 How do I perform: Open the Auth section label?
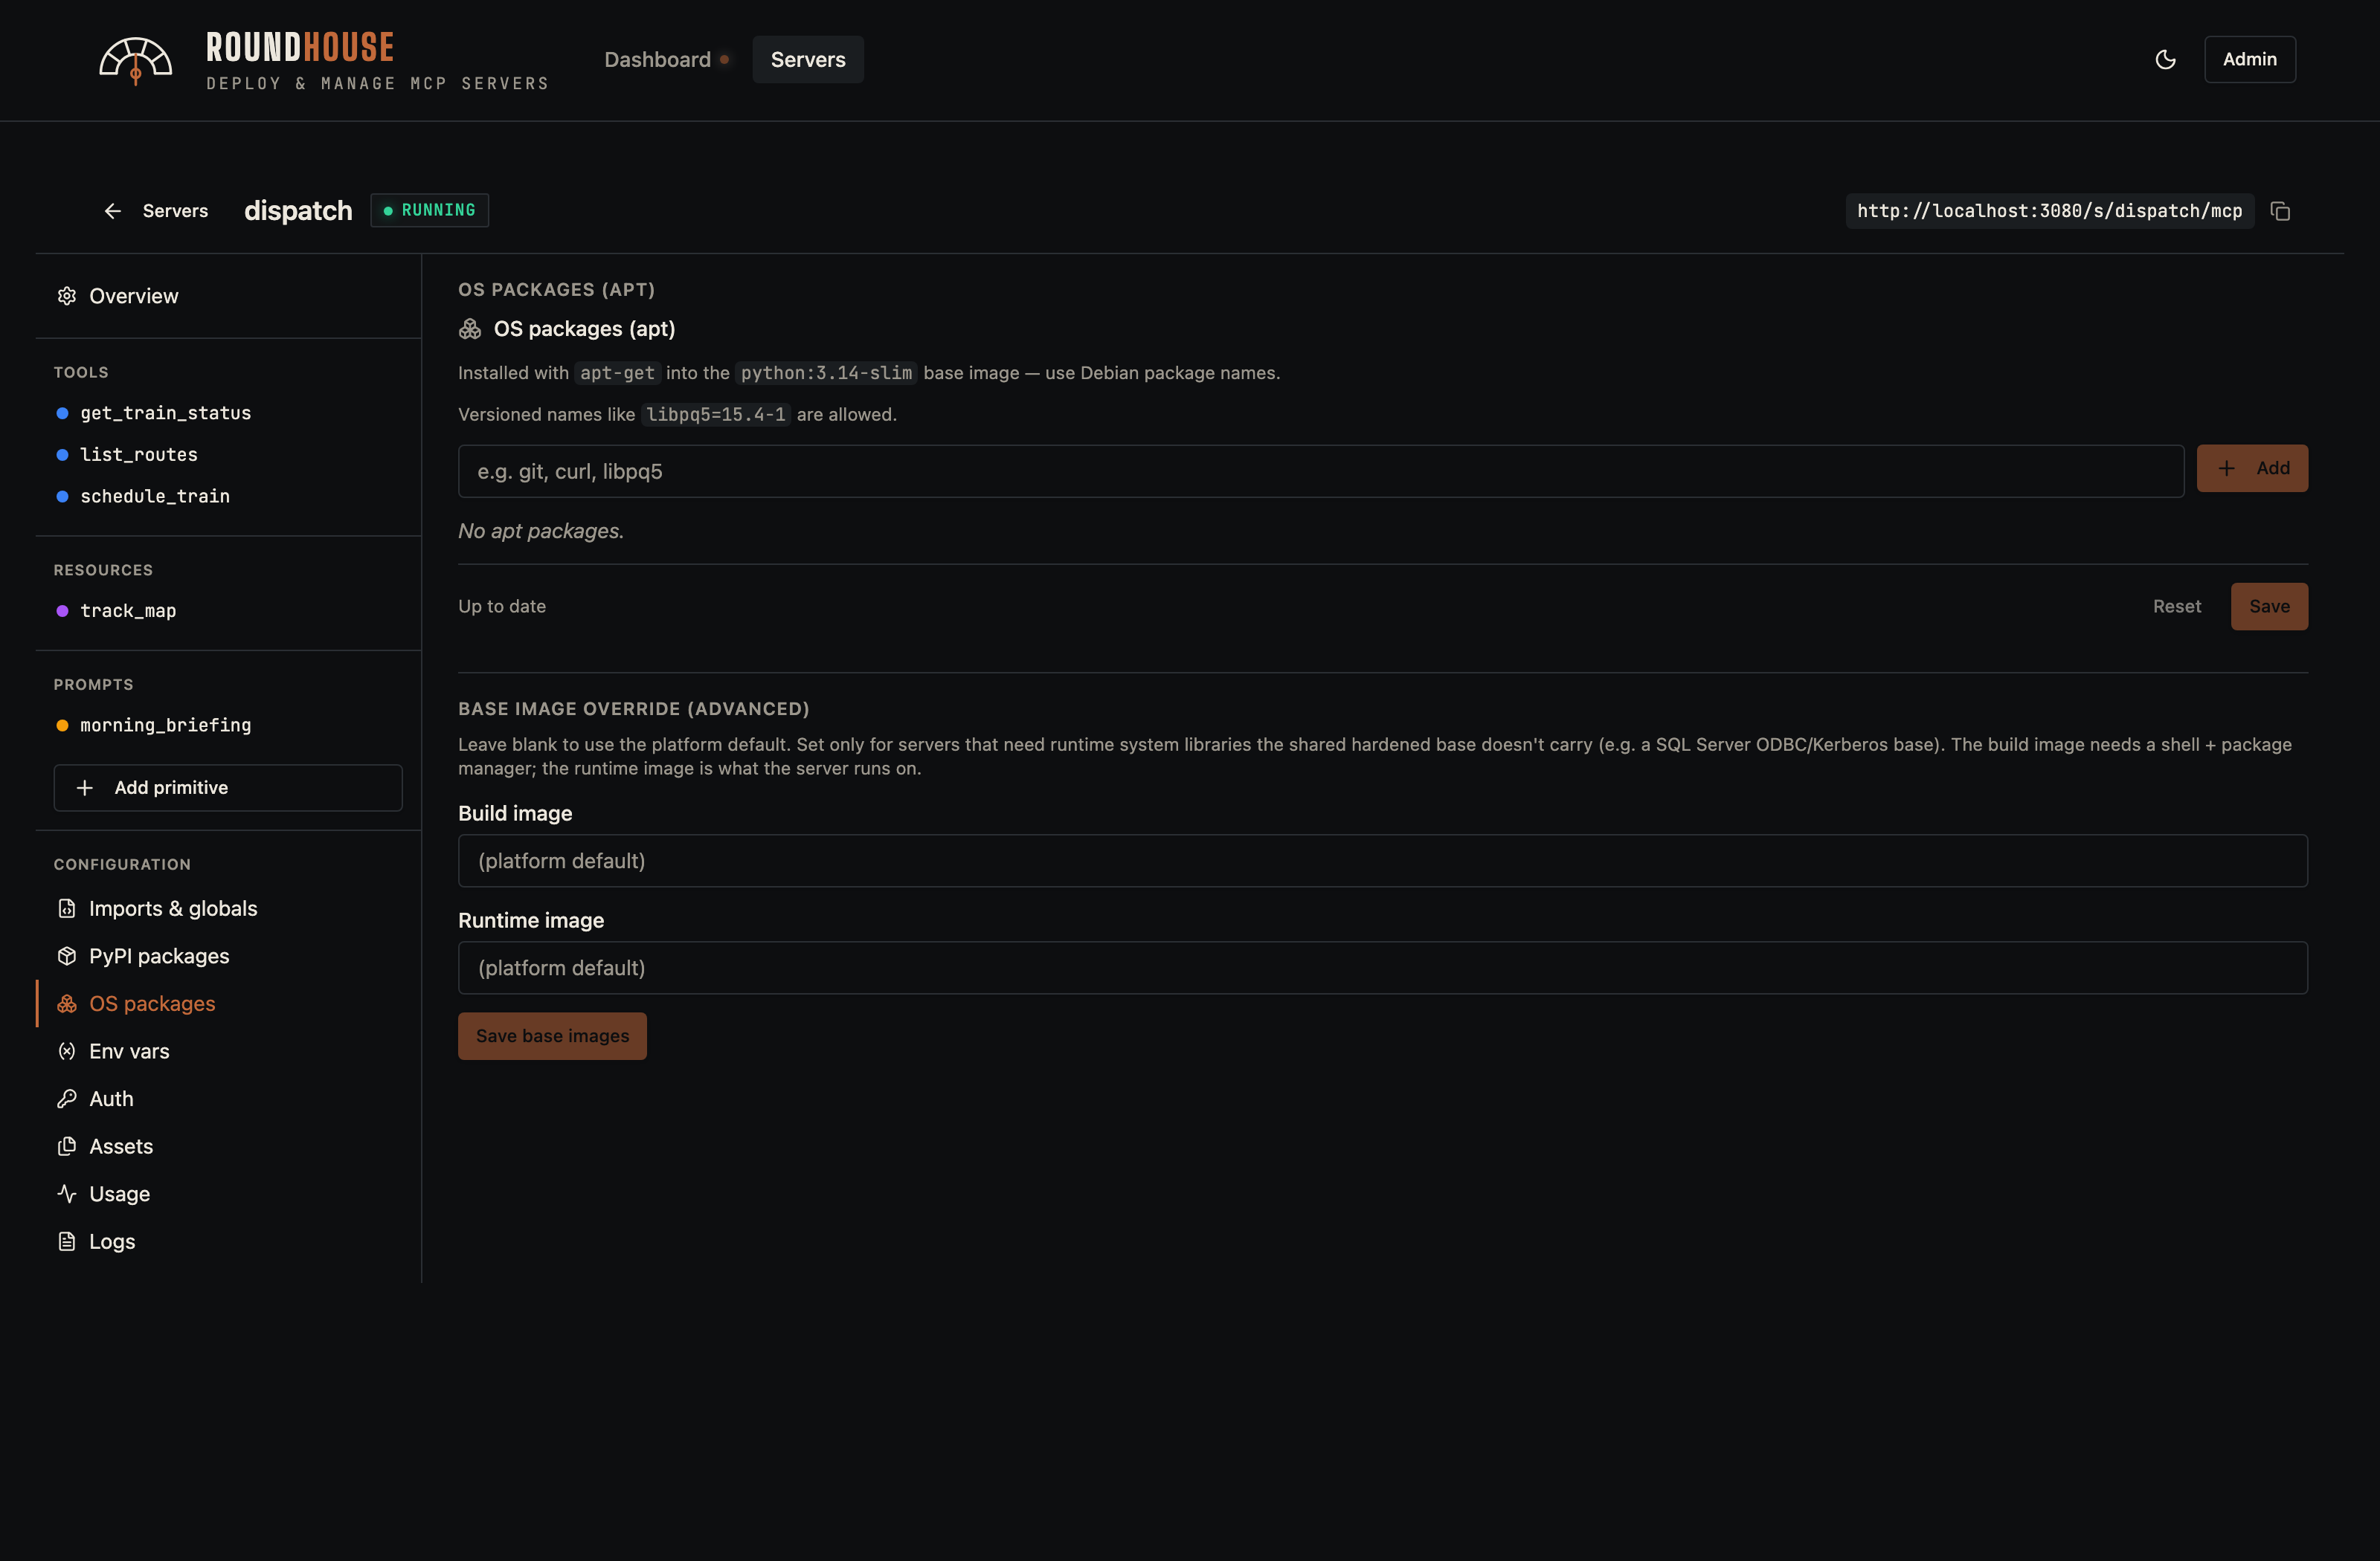(111, 1099)
